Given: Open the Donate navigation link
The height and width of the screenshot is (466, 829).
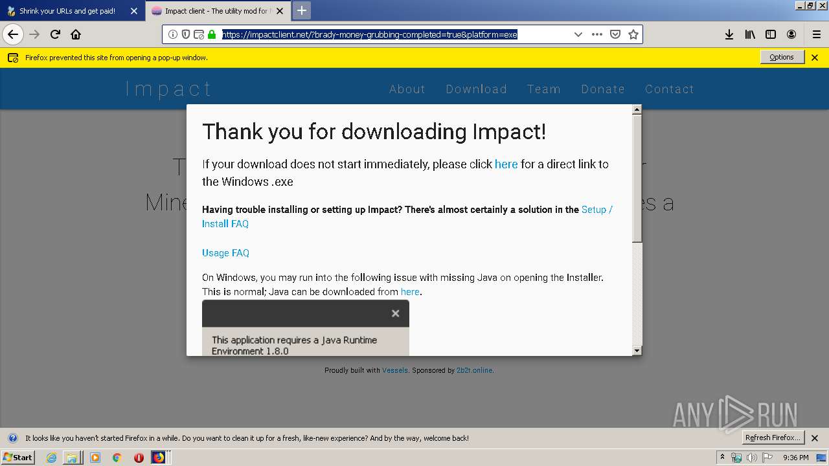Looking at the screenshot, I should (x=603, y=89).
